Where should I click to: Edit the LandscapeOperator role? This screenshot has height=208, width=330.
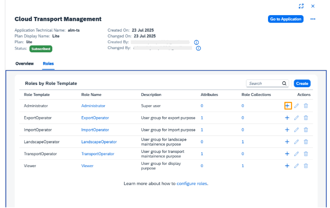pyautogui.click(x=296, y=142)
